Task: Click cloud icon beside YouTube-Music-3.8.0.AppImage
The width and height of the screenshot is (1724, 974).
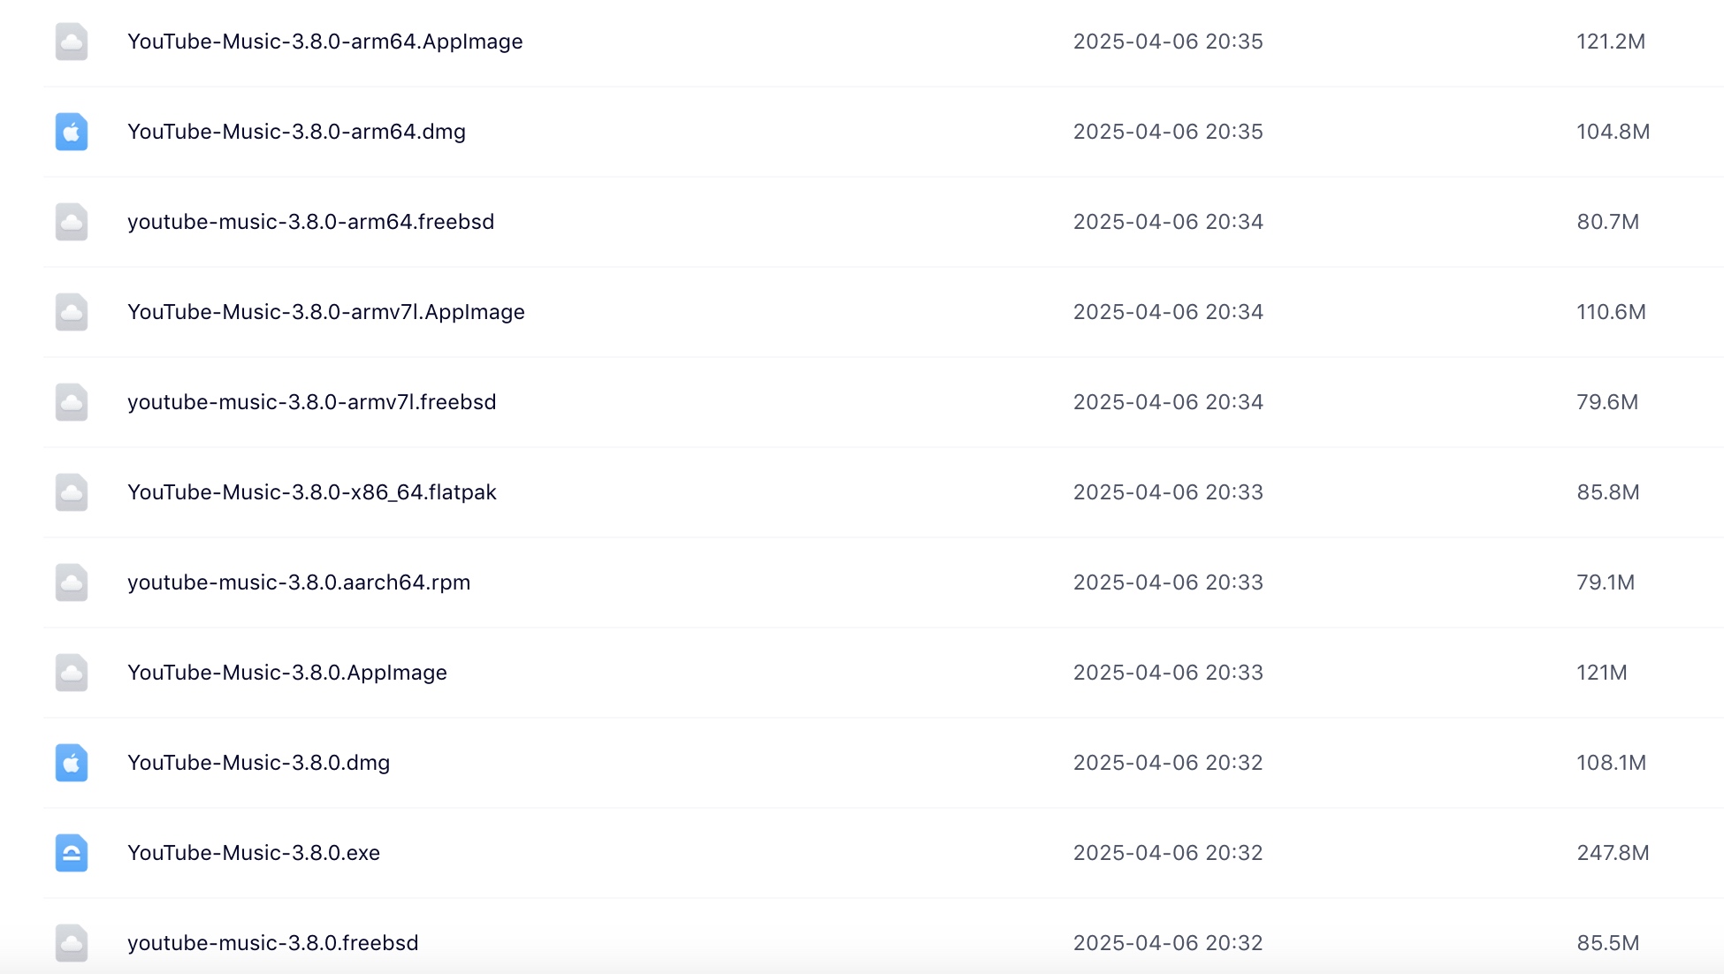Action: coord(72,673)
